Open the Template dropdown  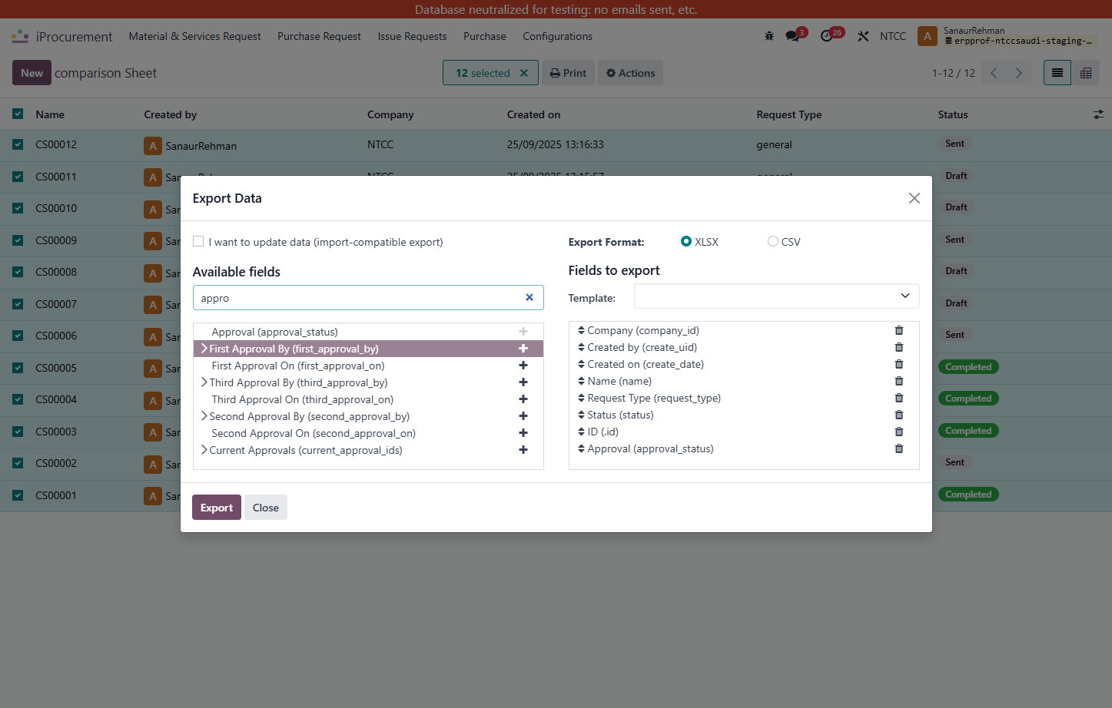point(776,296)
